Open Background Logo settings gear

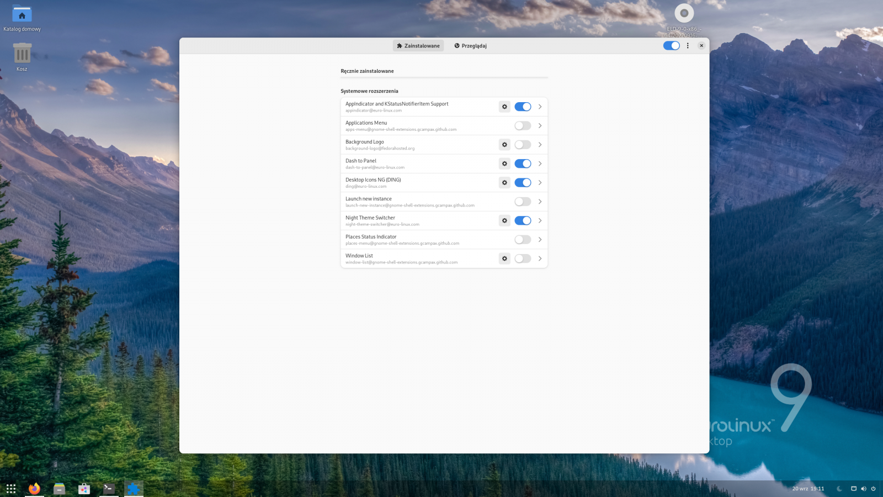[x=504, y=145]
